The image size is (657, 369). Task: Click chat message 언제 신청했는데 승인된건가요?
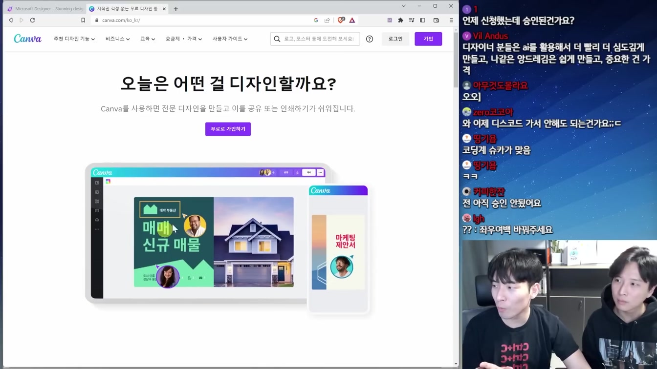(518, 20)
